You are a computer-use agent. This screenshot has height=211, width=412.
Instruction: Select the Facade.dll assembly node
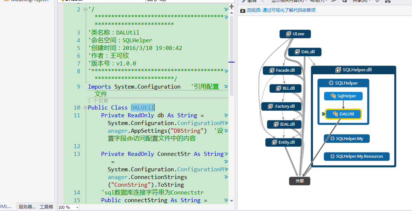pyautogui.click(x=282, y=70)
